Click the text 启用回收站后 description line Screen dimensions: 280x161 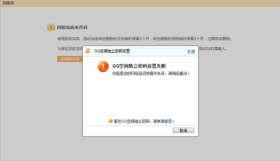pos(145,39)
